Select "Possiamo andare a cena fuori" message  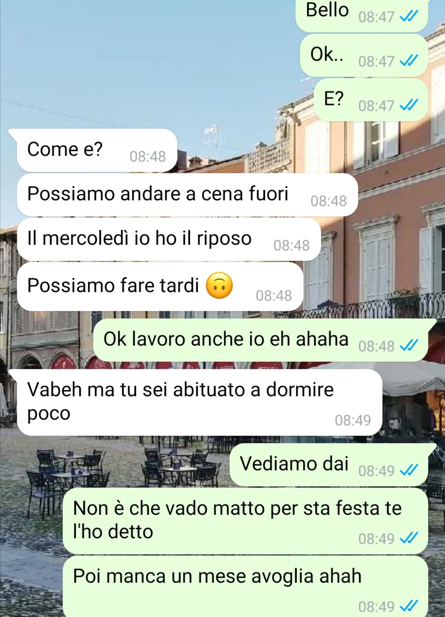[x=187, y=195]
